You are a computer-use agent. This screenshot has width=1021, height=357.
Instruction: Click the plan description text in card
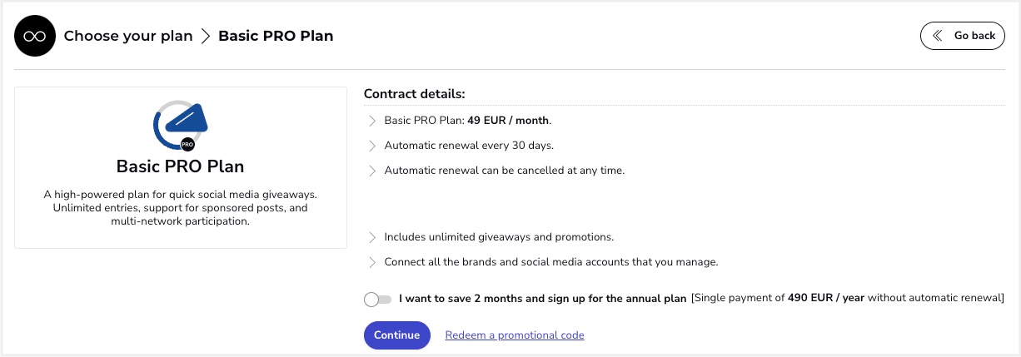(181, 208)
